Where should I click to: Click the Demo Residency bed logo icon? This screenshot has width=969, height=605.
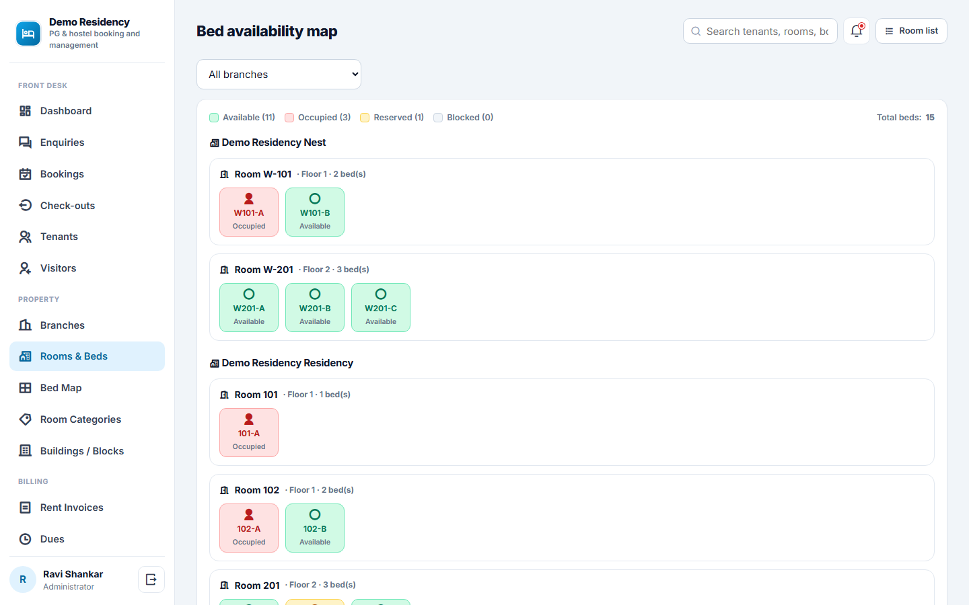pyautogui.click(x=28, y=34)
